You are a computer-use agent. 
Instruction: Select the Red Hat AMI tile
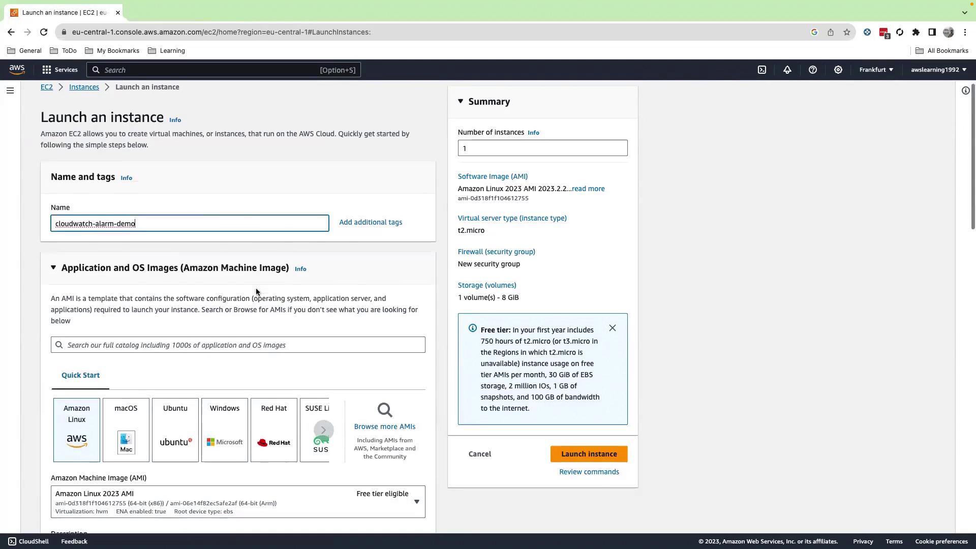[x=274, y=430]
